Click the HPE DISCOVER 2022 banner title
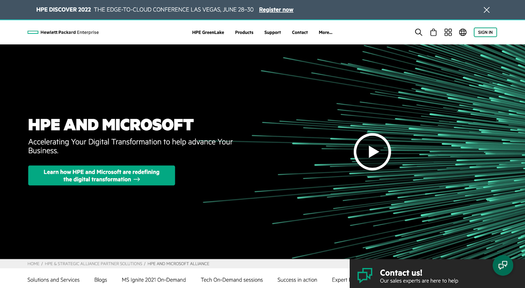This screenshot has height=288, width=525. pos(64,10)
